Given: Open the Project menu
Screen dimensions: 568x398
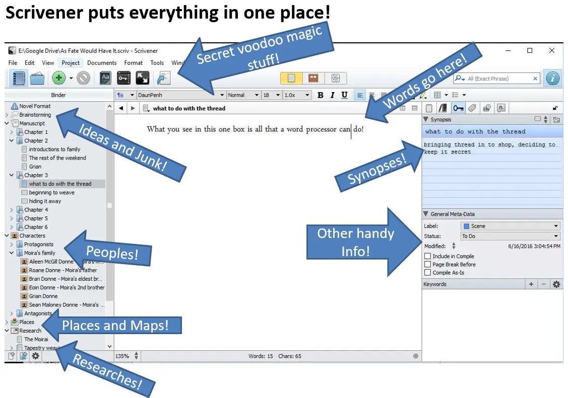Looking at the screenshot, I should point(71,63).
